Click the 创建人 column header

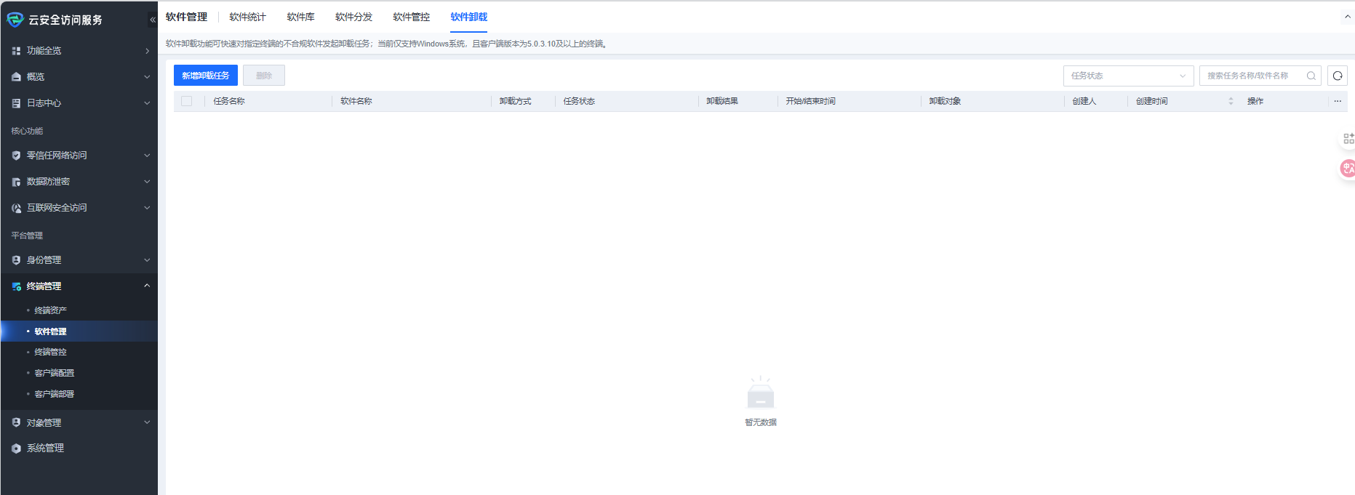coord(1084,101)
